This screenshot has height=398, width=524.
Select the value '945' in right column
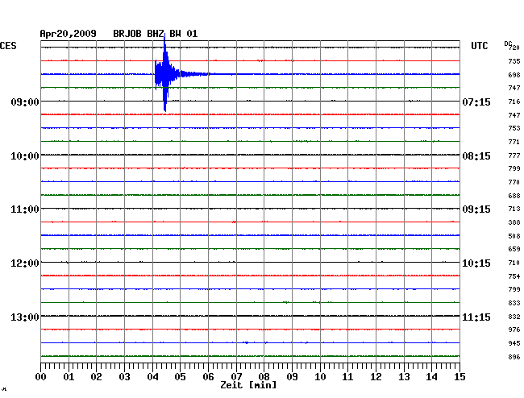(x=514, y=343)
